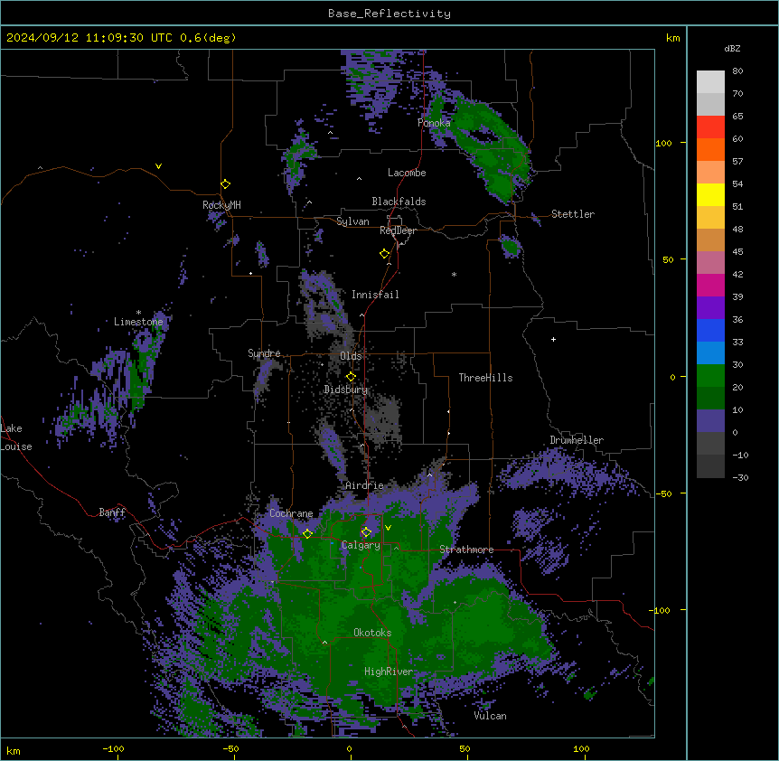779x761 pixels.
Task: Click the yellow diamond marker above Calgary label
Action: (366, 532)
